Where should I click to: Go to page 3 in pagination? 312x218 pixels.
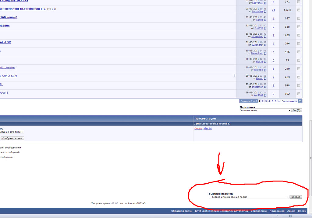coord(266,101)
